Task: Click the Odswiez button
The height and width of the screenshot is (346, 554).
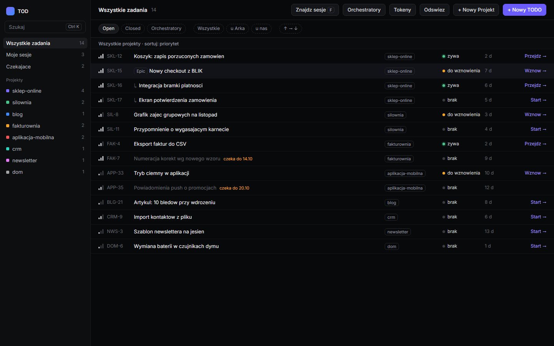Action: pos(434,10)
